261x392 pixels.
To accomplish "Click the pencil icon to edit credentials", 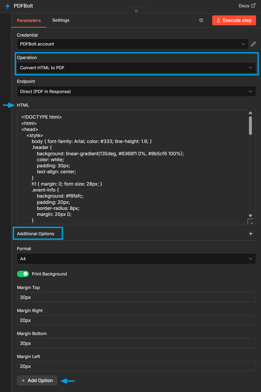I will click(x=253, y=44).
